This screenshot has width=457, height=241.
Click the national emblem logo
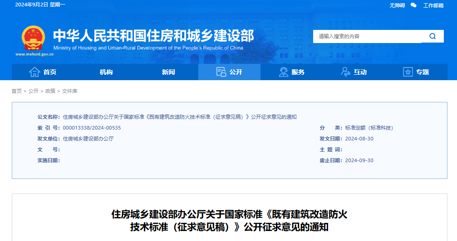pyautogui.click(x=33, y=38)
